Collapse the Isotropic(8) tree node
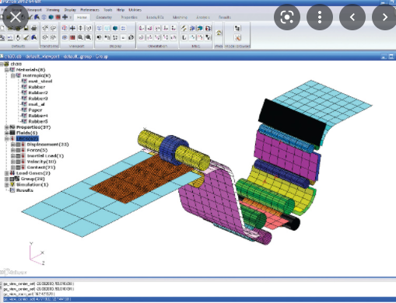396x303 pixels. click(12, 75)
